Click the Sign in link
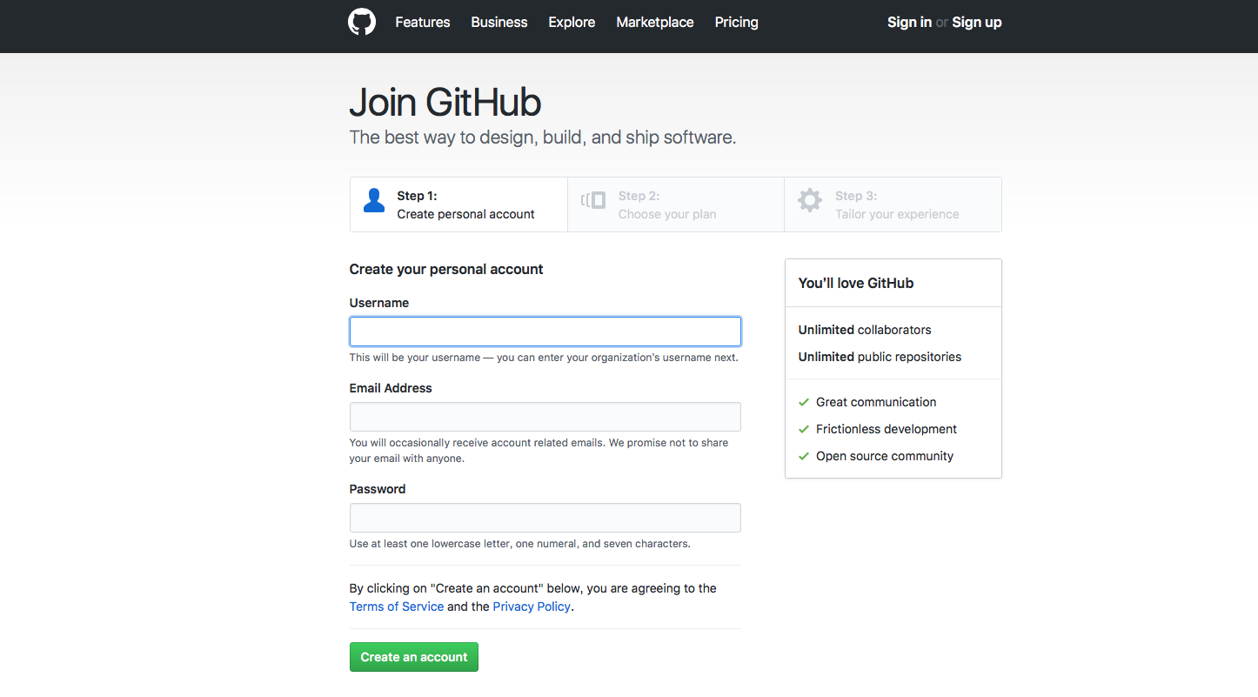 tap(909, 23)
